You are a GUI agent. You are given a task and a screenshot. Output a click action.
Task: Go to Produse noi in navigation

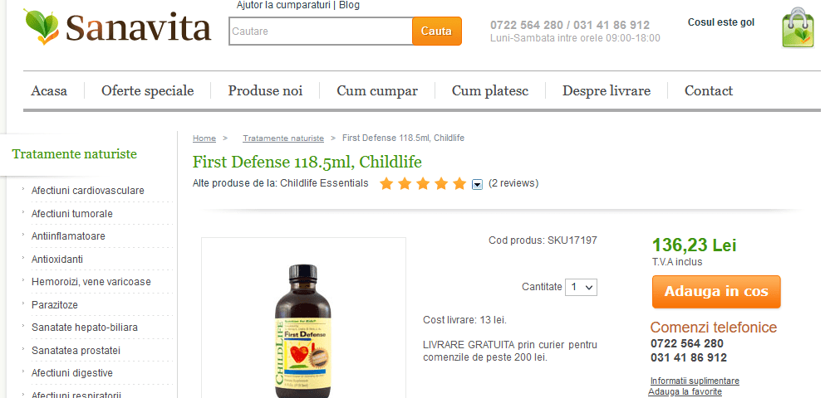tap(265, 91)
